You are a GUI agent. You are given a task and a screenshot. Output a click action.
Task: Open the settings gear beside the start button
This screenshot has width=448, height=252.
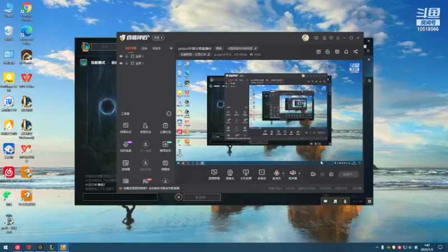[331, 174]
